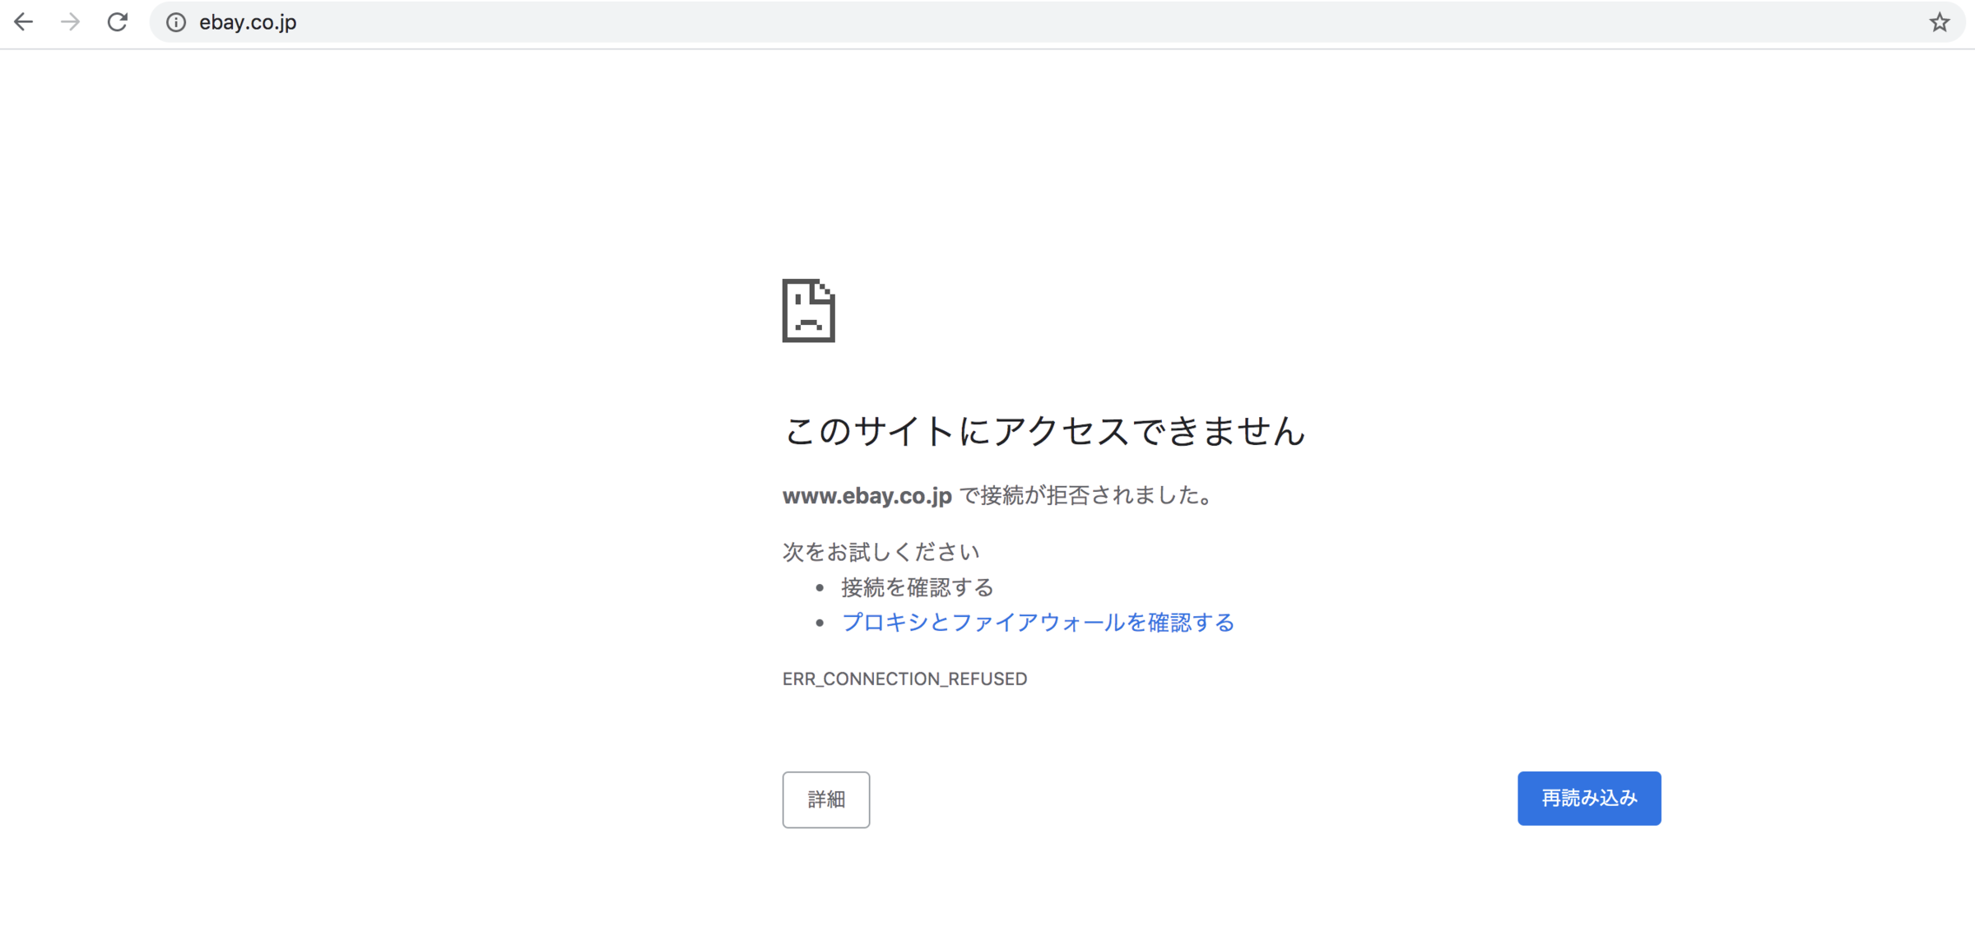Click the ebay.co.jp URL text in the address bar
Screen dimensions: 1975x950
[248, 22]
